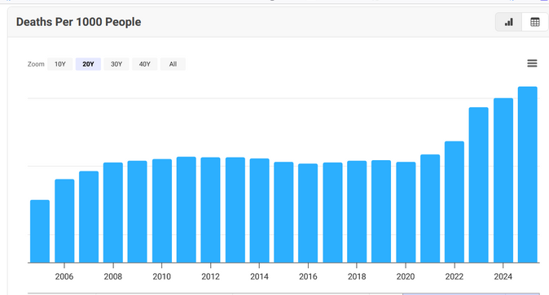
Task: Click the 2005 shortest bar
Action: (40, 232)
